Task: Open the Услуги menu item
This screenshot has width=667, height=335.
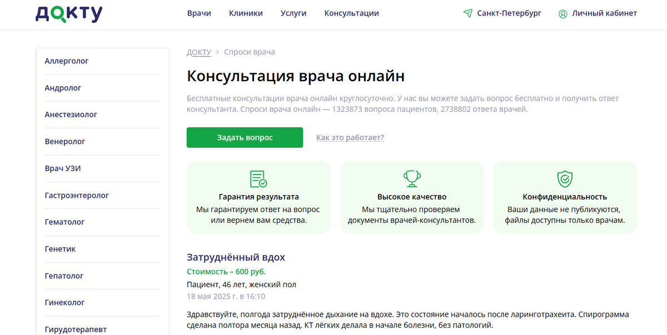Action: coord(293,13)
